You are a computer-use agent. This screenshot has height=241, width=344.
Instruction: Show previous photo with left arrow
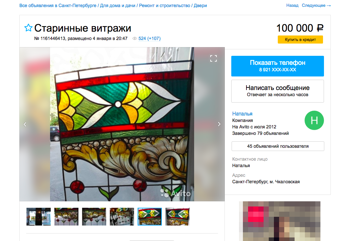pyautogui.click(x=25, y=124)
